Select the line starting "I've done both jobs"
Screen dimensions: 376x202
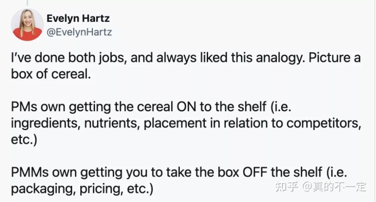186,58
